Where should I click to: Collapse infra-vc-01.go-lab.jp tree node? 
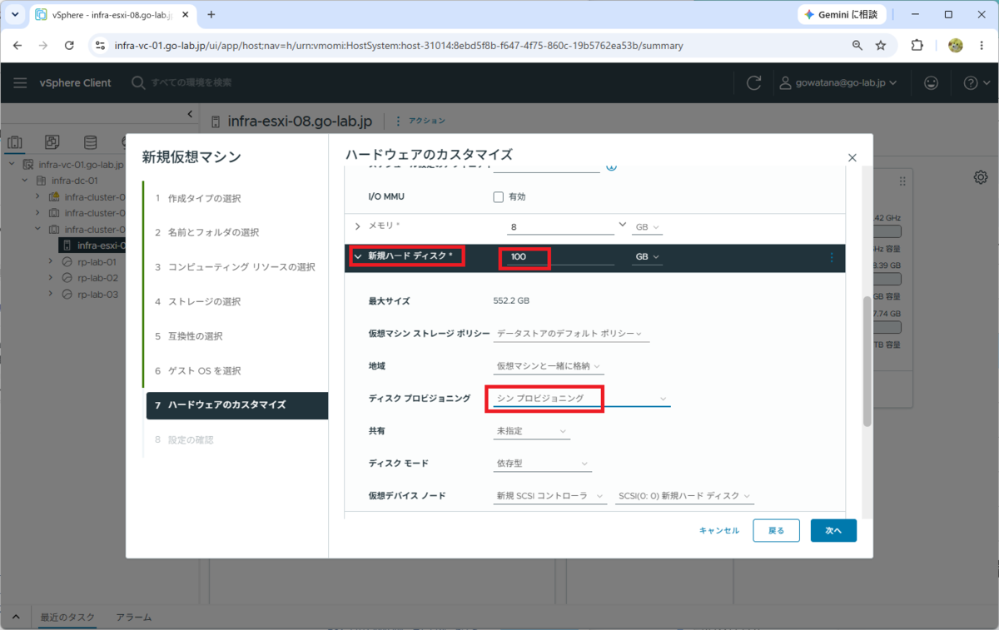[12, 165]
